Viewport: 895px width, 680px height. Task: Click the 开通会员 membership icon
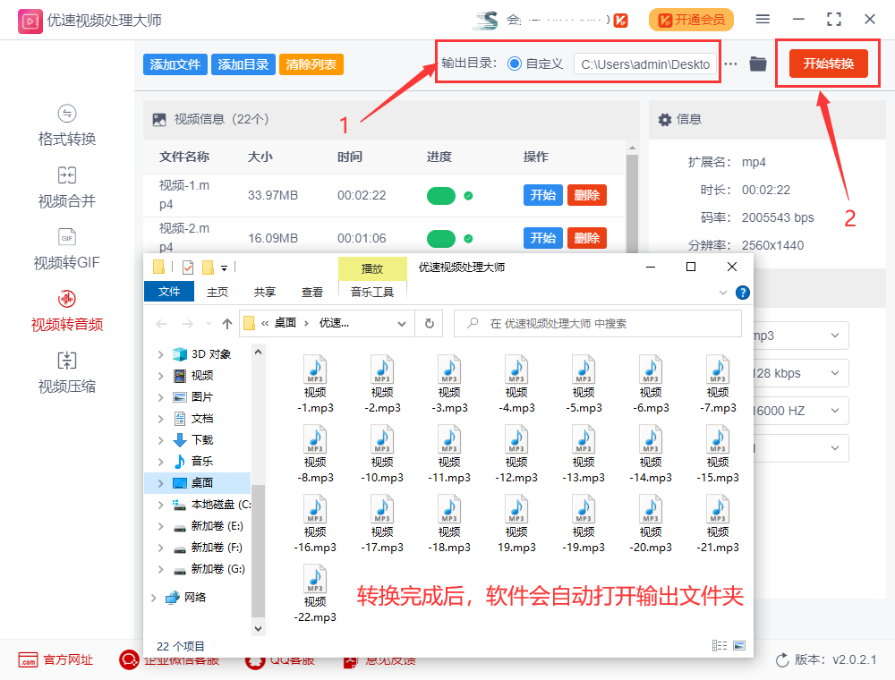click(x=690, y=20)
